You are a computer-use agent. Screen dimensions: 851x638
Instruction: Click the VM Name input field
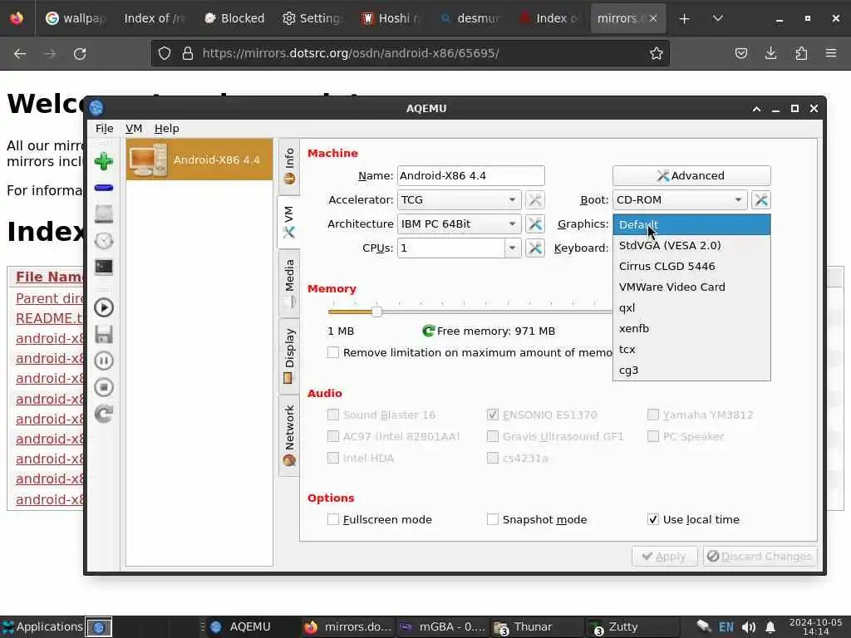470,176
